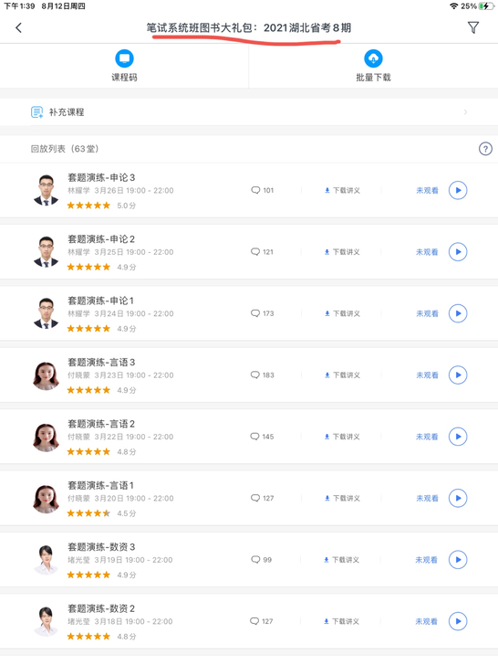The width and height of the screenshot is (498, 665).
Task: Tap 未观看 status on 申论2 row
Action: (427, 252)
